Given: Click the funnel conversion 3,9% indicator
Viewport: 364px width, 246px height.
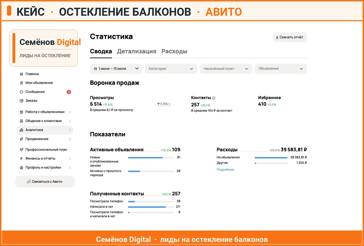Looking at the screenshot, I should 164,104.
